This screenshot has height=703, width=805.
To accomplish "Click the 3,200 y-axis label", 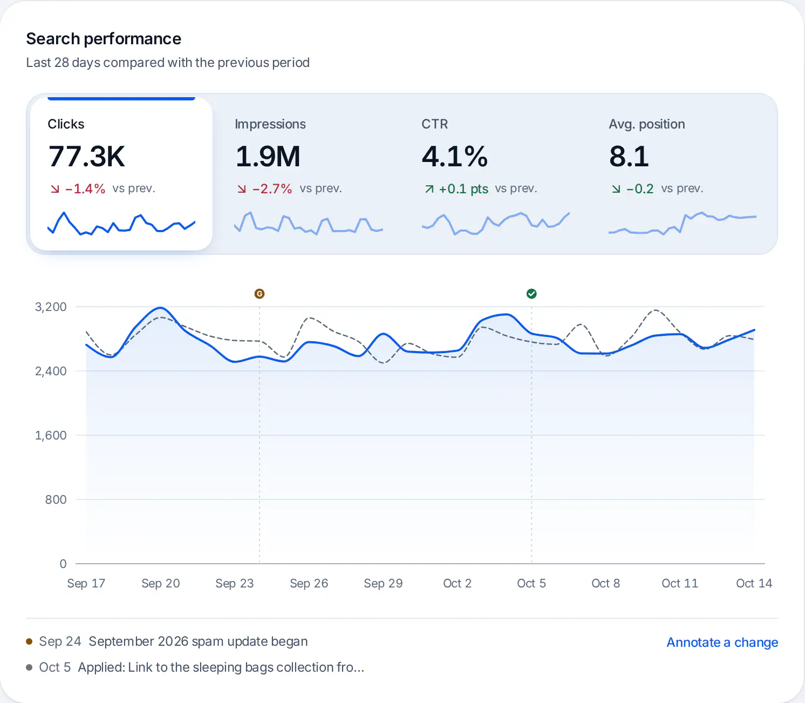I will [x=51, y=307].
